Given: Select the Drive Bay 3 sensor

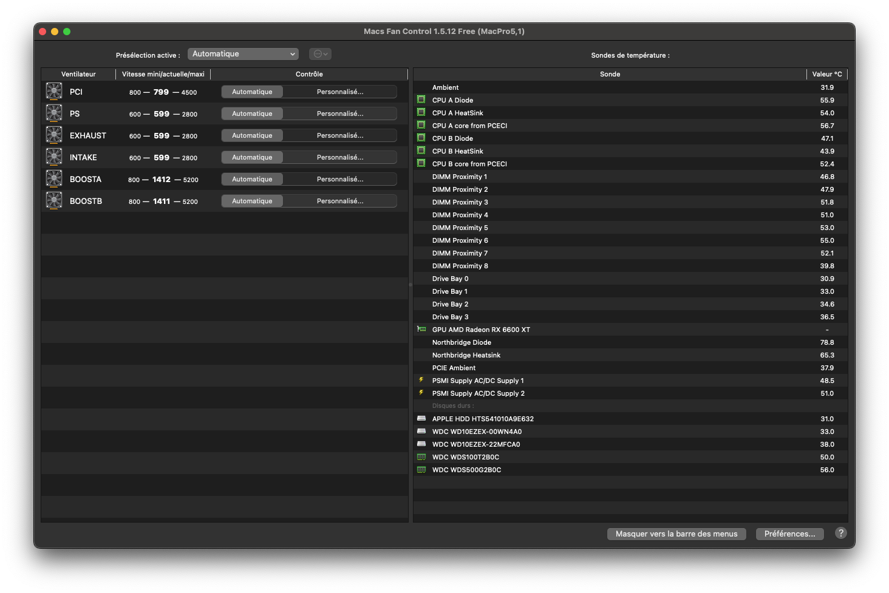Looking at the screenshot, I should (x=630, y=317).
